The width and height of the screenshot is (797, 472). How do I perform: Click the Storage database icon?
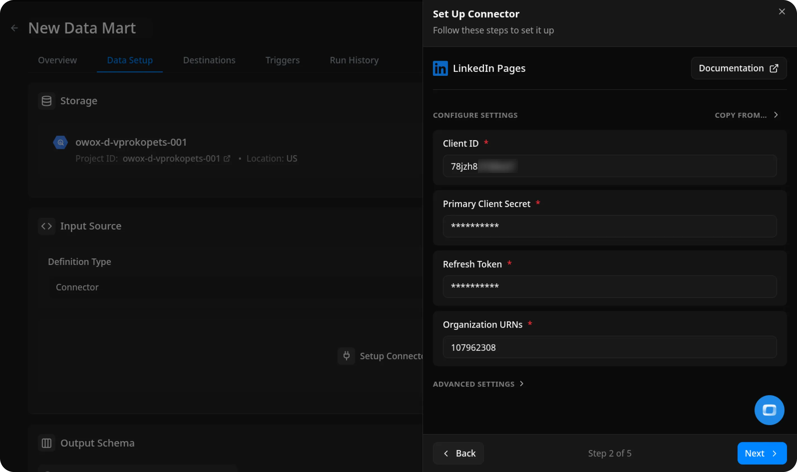tap(47, 101)
